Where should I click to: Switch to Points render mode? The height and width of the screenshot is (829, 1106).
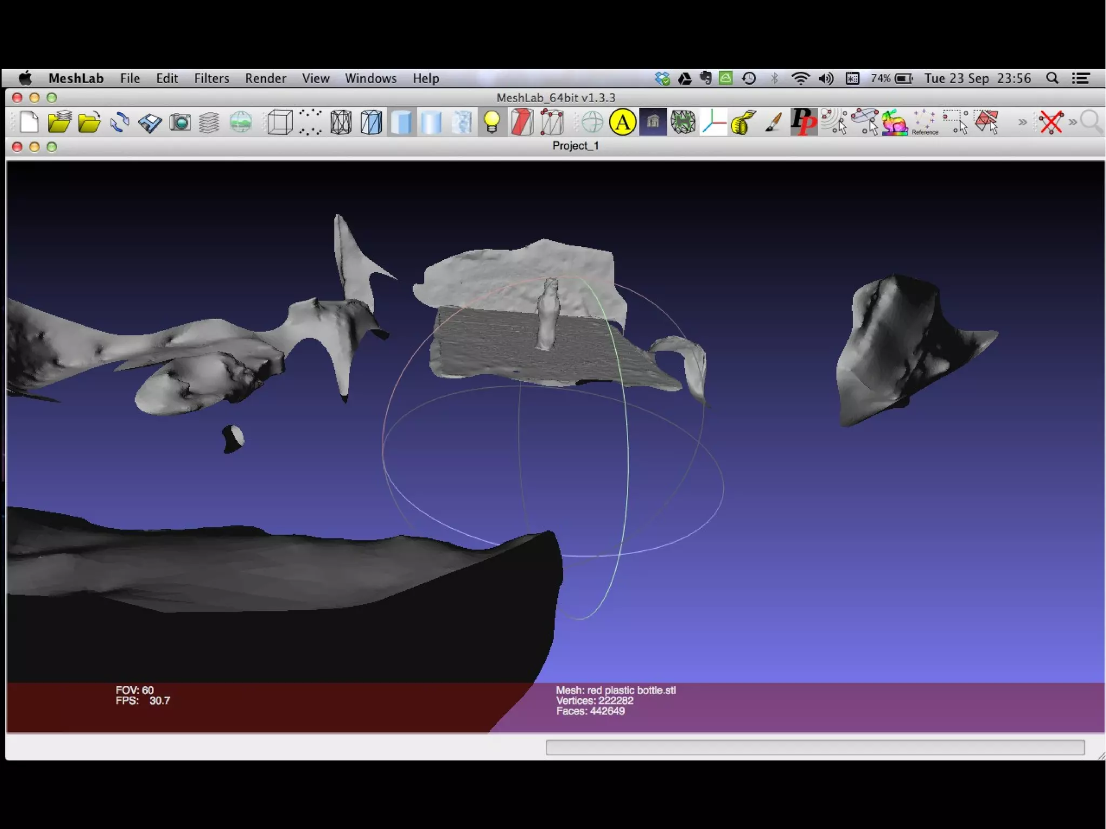310,122
